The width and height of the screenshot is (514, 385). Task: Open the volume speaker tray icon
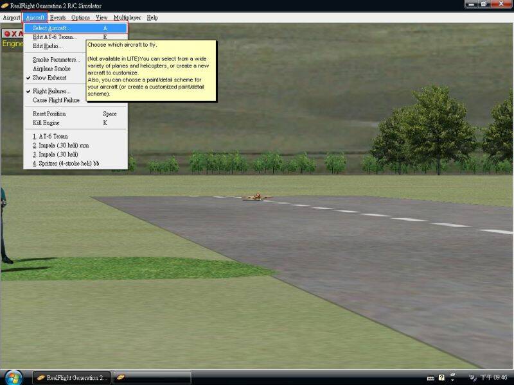pos(472,378)
